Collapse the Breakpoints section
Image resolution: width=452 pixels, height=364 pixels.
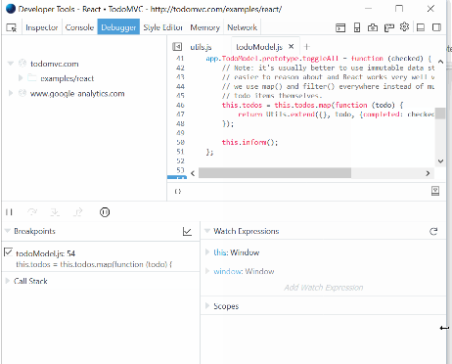tap(7, 231)
